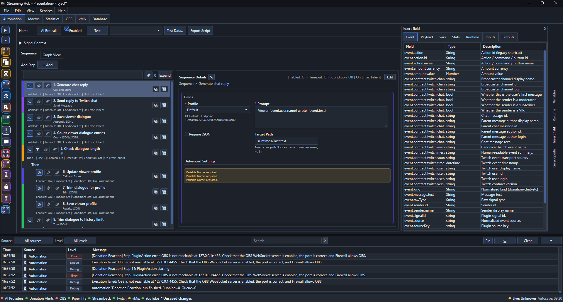Click the speech bubble icon in the left sidebar
The width and height of the screenshot is (563, 302).
(6, 142)
